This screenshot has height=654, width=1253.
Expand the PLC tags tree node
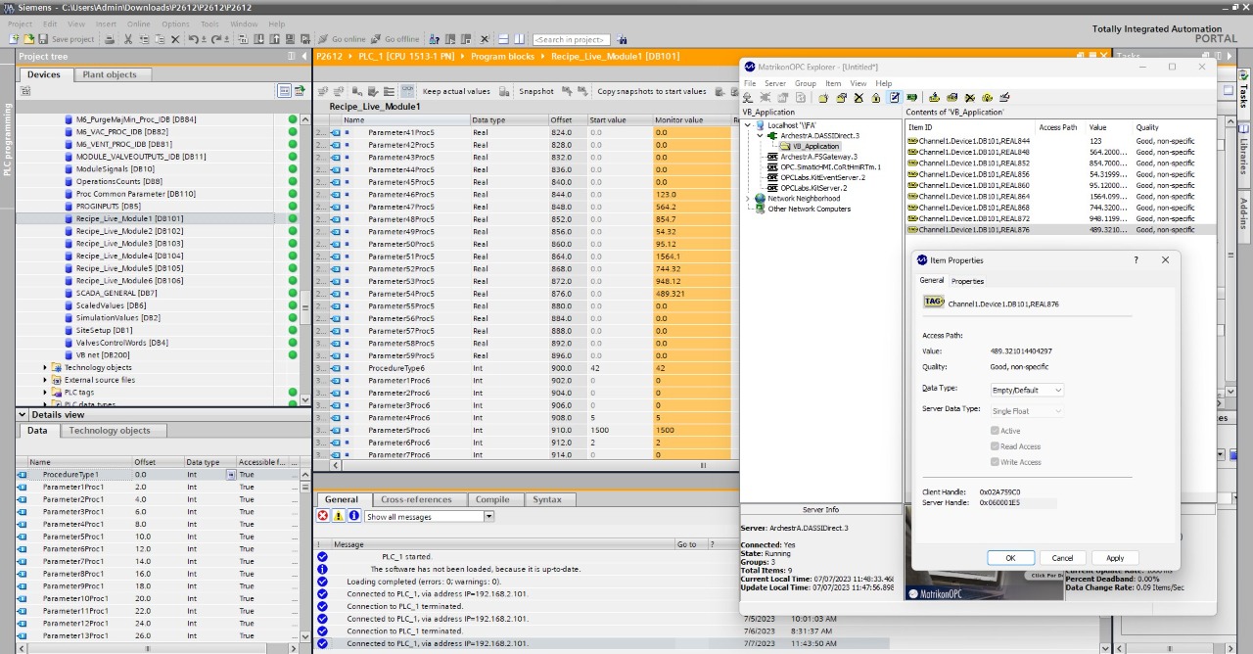click(x=45, y=393)
